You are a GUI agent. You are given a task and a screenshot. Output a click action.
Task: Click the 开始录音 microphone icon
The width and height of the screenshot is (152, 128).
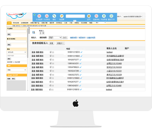[x=104, y=16]
